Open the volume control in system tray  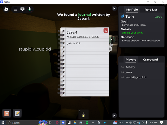(x=131, y=123)
